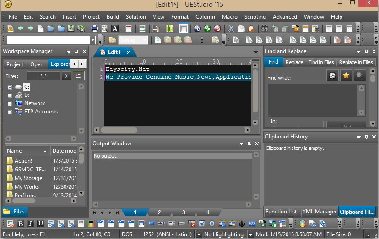Pin the Workspace Manager panel
The height and width of the screenshot is (239, 379).
click(x=76, y=52)
